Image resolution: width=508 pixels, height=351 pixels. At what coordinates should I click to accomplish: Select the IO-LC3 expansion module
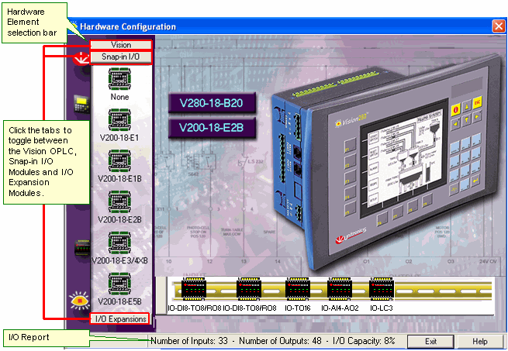[x=382, y=289]
